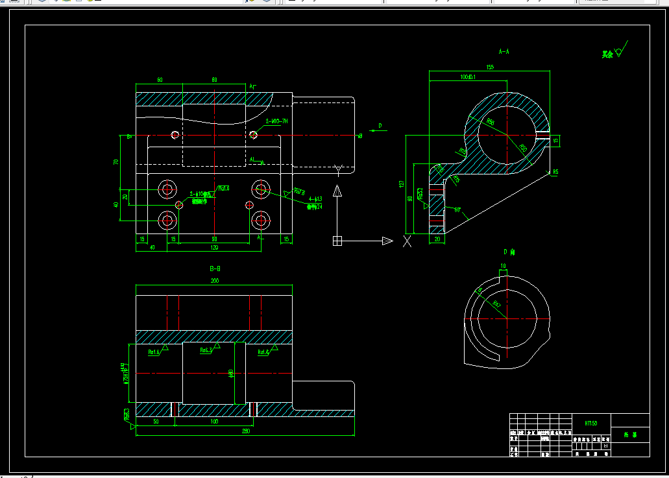Select the 120 hole spacing dimension
This screenshot has width=669, height=478.
(214, 247)
